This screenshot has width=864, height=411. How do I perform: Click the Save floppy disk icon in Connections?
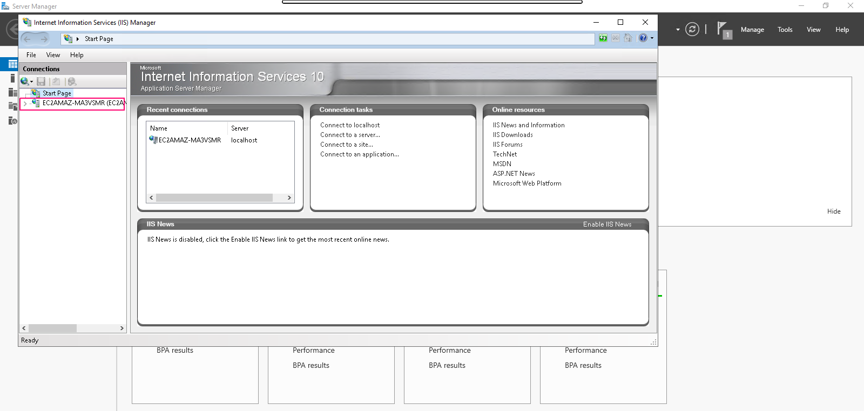(41, 81)
